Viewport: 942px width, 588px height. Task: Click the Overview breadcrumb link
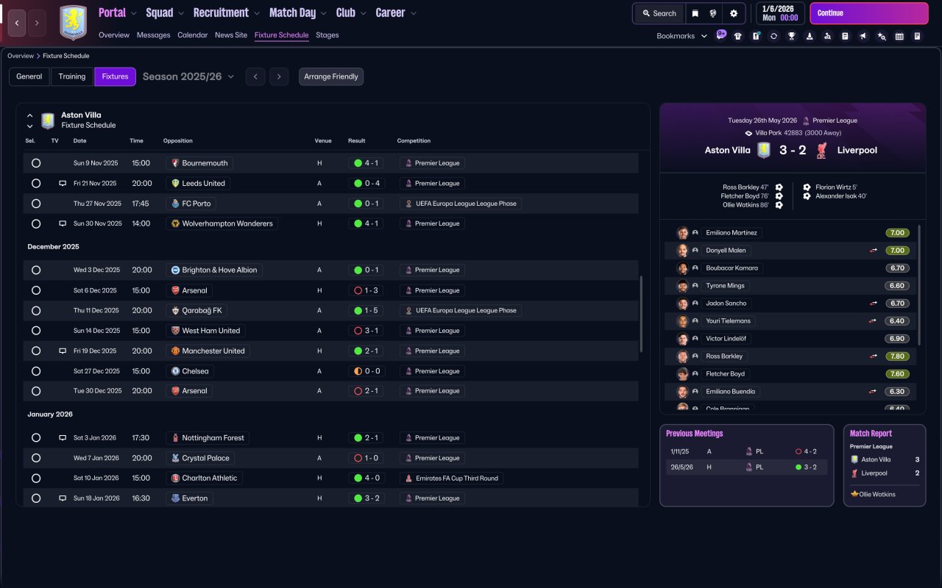coord(21,56)
